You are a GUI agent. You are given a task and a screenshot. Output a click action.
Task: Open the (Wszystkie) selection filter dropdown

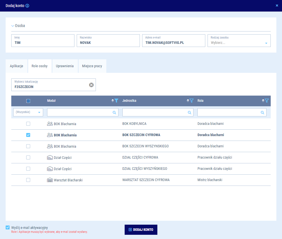pyautogui.click(x=28, y=112)
